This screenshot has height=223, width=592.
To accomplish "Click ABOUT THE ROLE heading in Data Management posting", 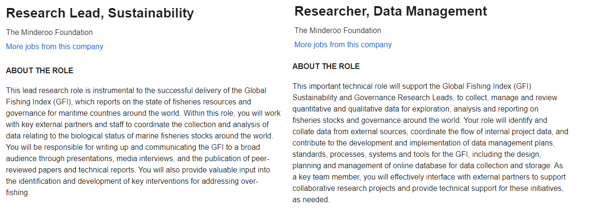I will pos(326,66).
